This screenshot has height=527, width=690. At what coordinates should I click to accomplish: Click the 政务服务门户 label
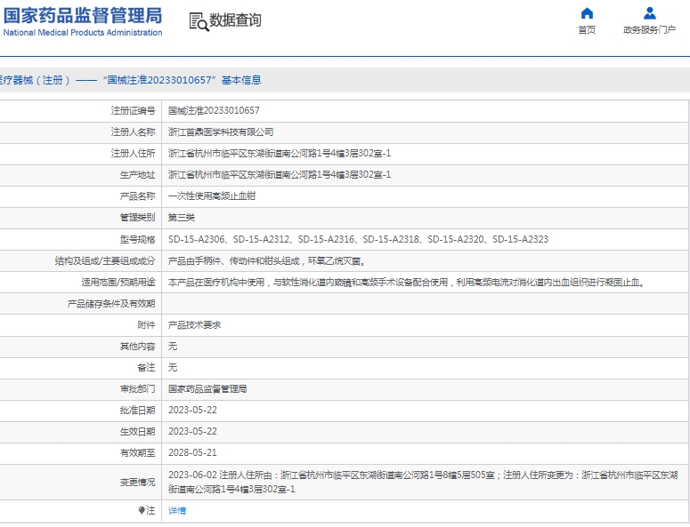tap(650, 30)
